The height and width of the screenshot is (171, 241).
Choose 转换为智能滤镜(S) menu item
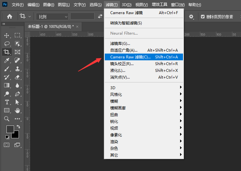pyautogui.click(x=144, y=23)
